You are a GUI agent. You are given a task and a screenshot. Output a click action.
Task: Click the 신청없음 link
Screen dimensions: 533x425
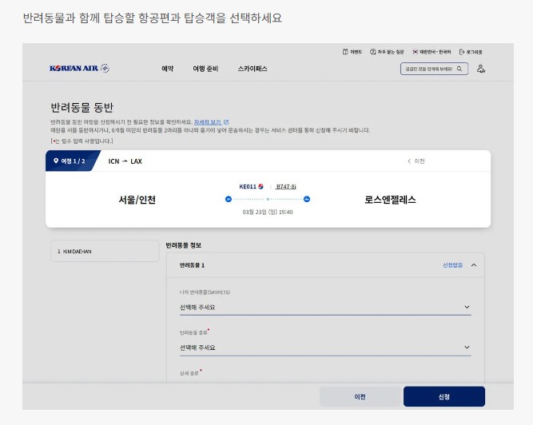[452, 265]
